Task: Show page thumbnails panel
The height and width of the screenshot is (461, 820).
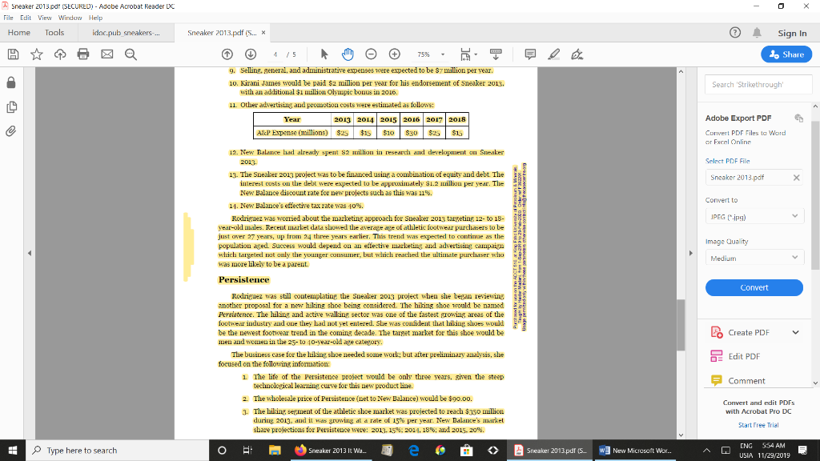Action: (11, 107)
